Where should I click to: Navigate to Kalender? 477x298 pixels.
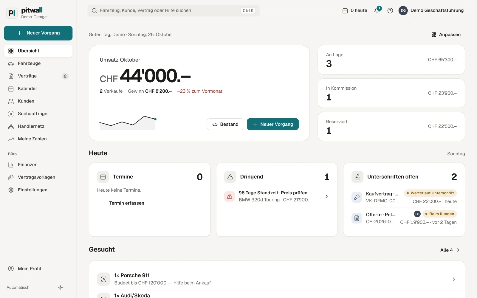coord(38,89)
